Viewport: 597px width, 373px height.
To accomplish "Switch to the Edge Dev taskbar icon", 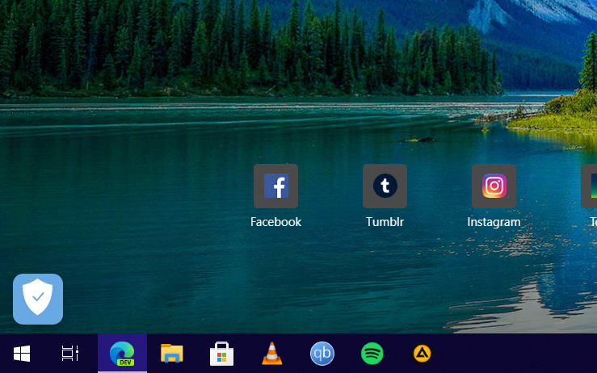I will coord(122,353).
